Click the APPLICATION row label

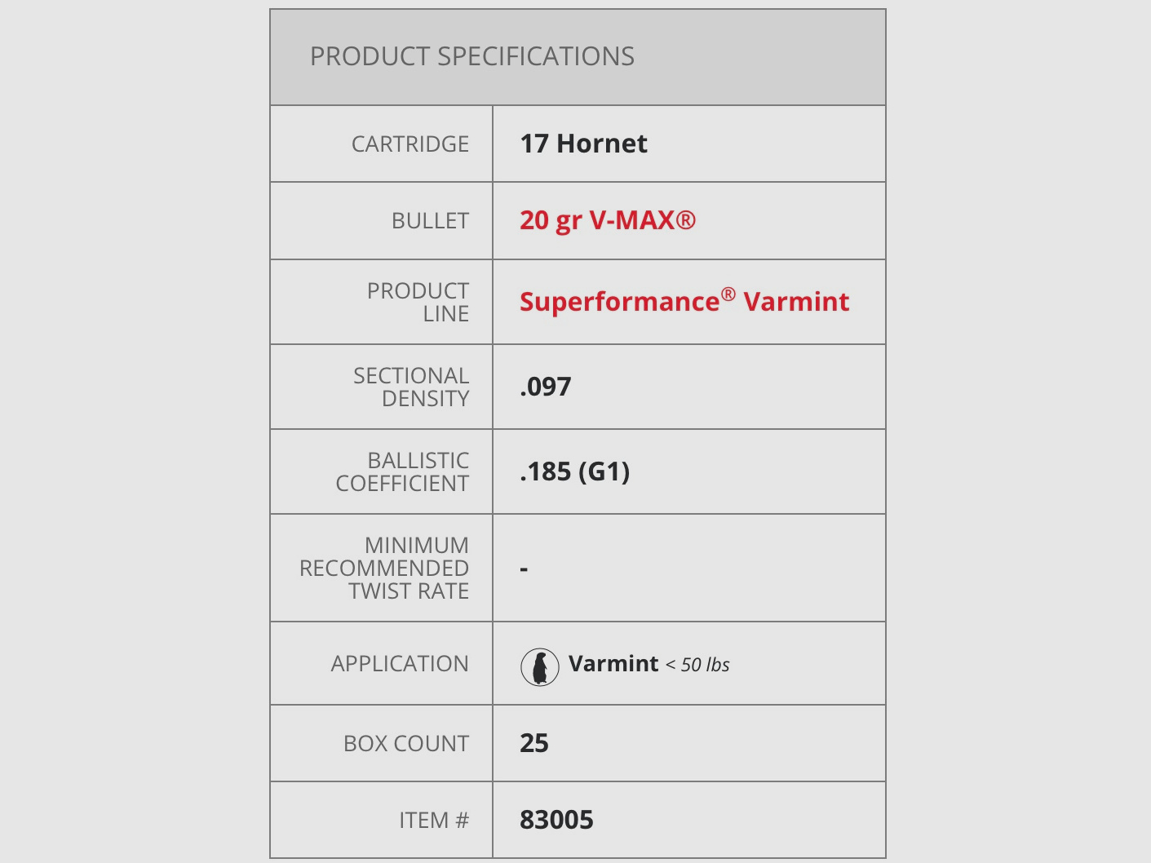click(400, 664)
